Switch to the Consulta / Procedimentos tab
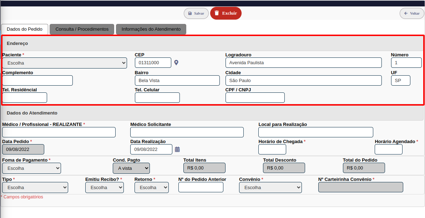Viewport: 425px width, 218px height. [x=82, y=29]
